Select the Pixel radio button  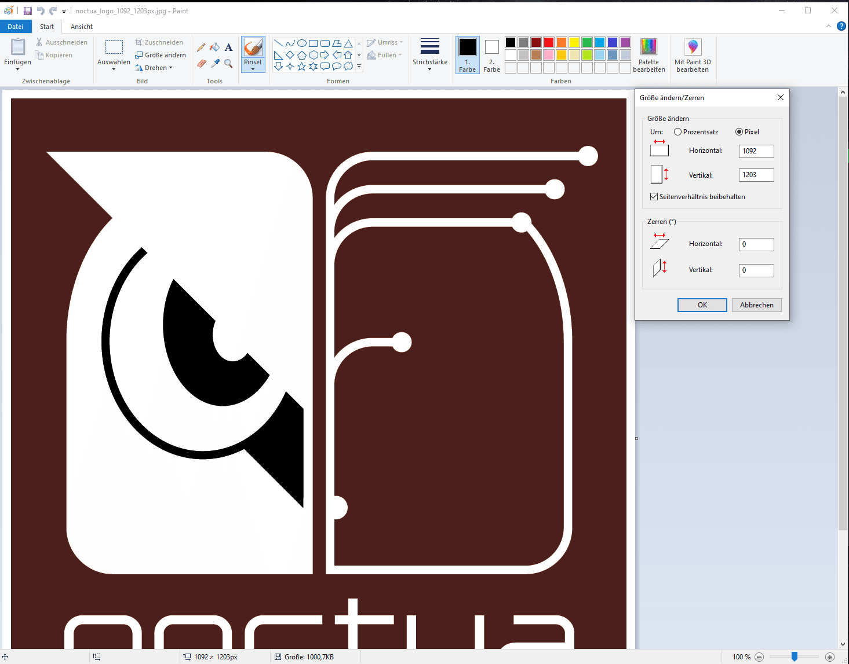tap(739, 132)
